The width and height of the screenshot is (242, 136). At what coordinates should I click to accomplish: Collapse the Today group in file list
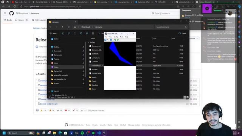88,42
